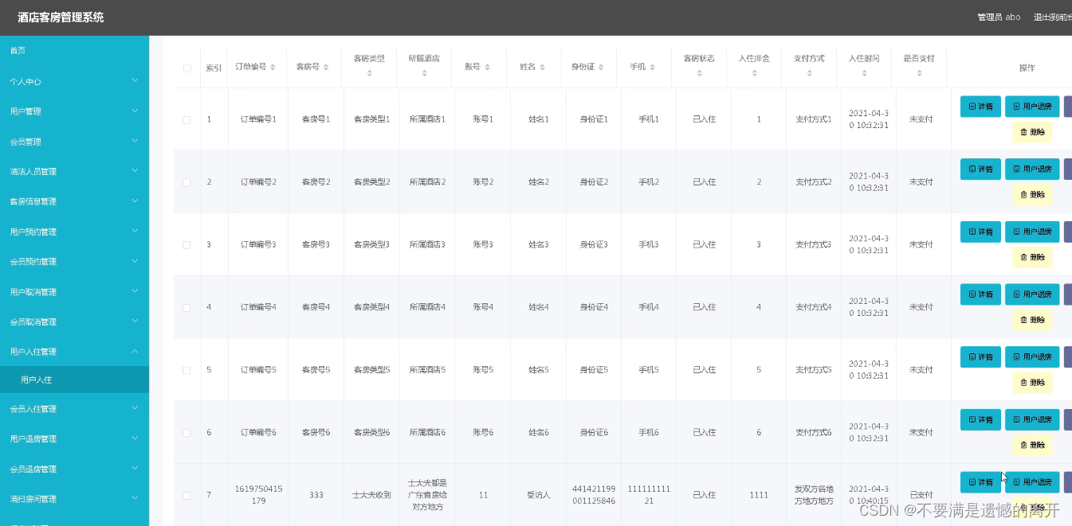Click the 士大夫收到 room type cell
This screenshot has height=526, width=1072.
[371, 495]
